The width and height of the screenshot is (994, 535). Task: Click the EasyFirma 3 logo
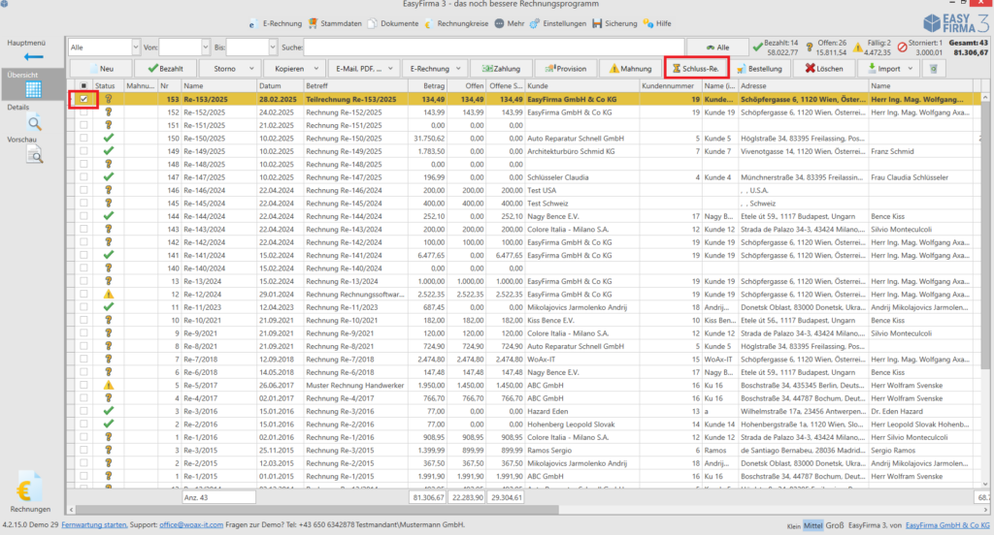(x=955, y=23)
